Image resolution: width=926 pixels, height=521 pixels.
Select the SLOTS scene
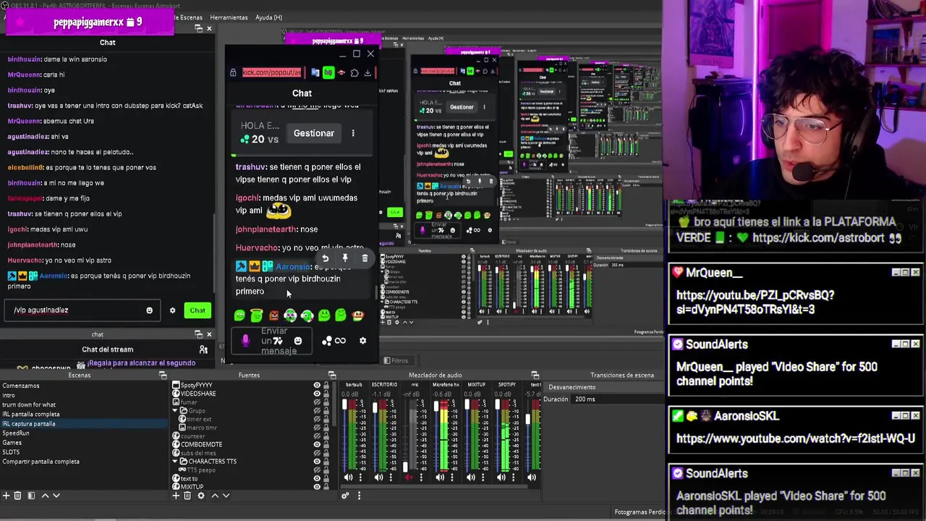[x=11, y=452]
